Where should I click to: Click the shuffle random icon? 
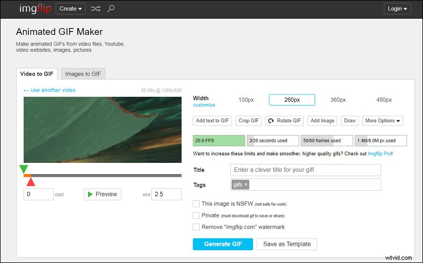point(96,9)
